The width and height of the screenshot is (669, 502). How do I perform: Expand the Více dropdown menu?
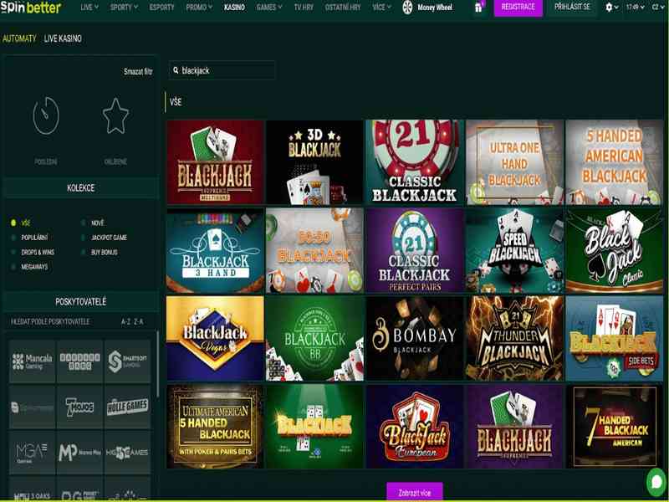click(x=381, y=8)
